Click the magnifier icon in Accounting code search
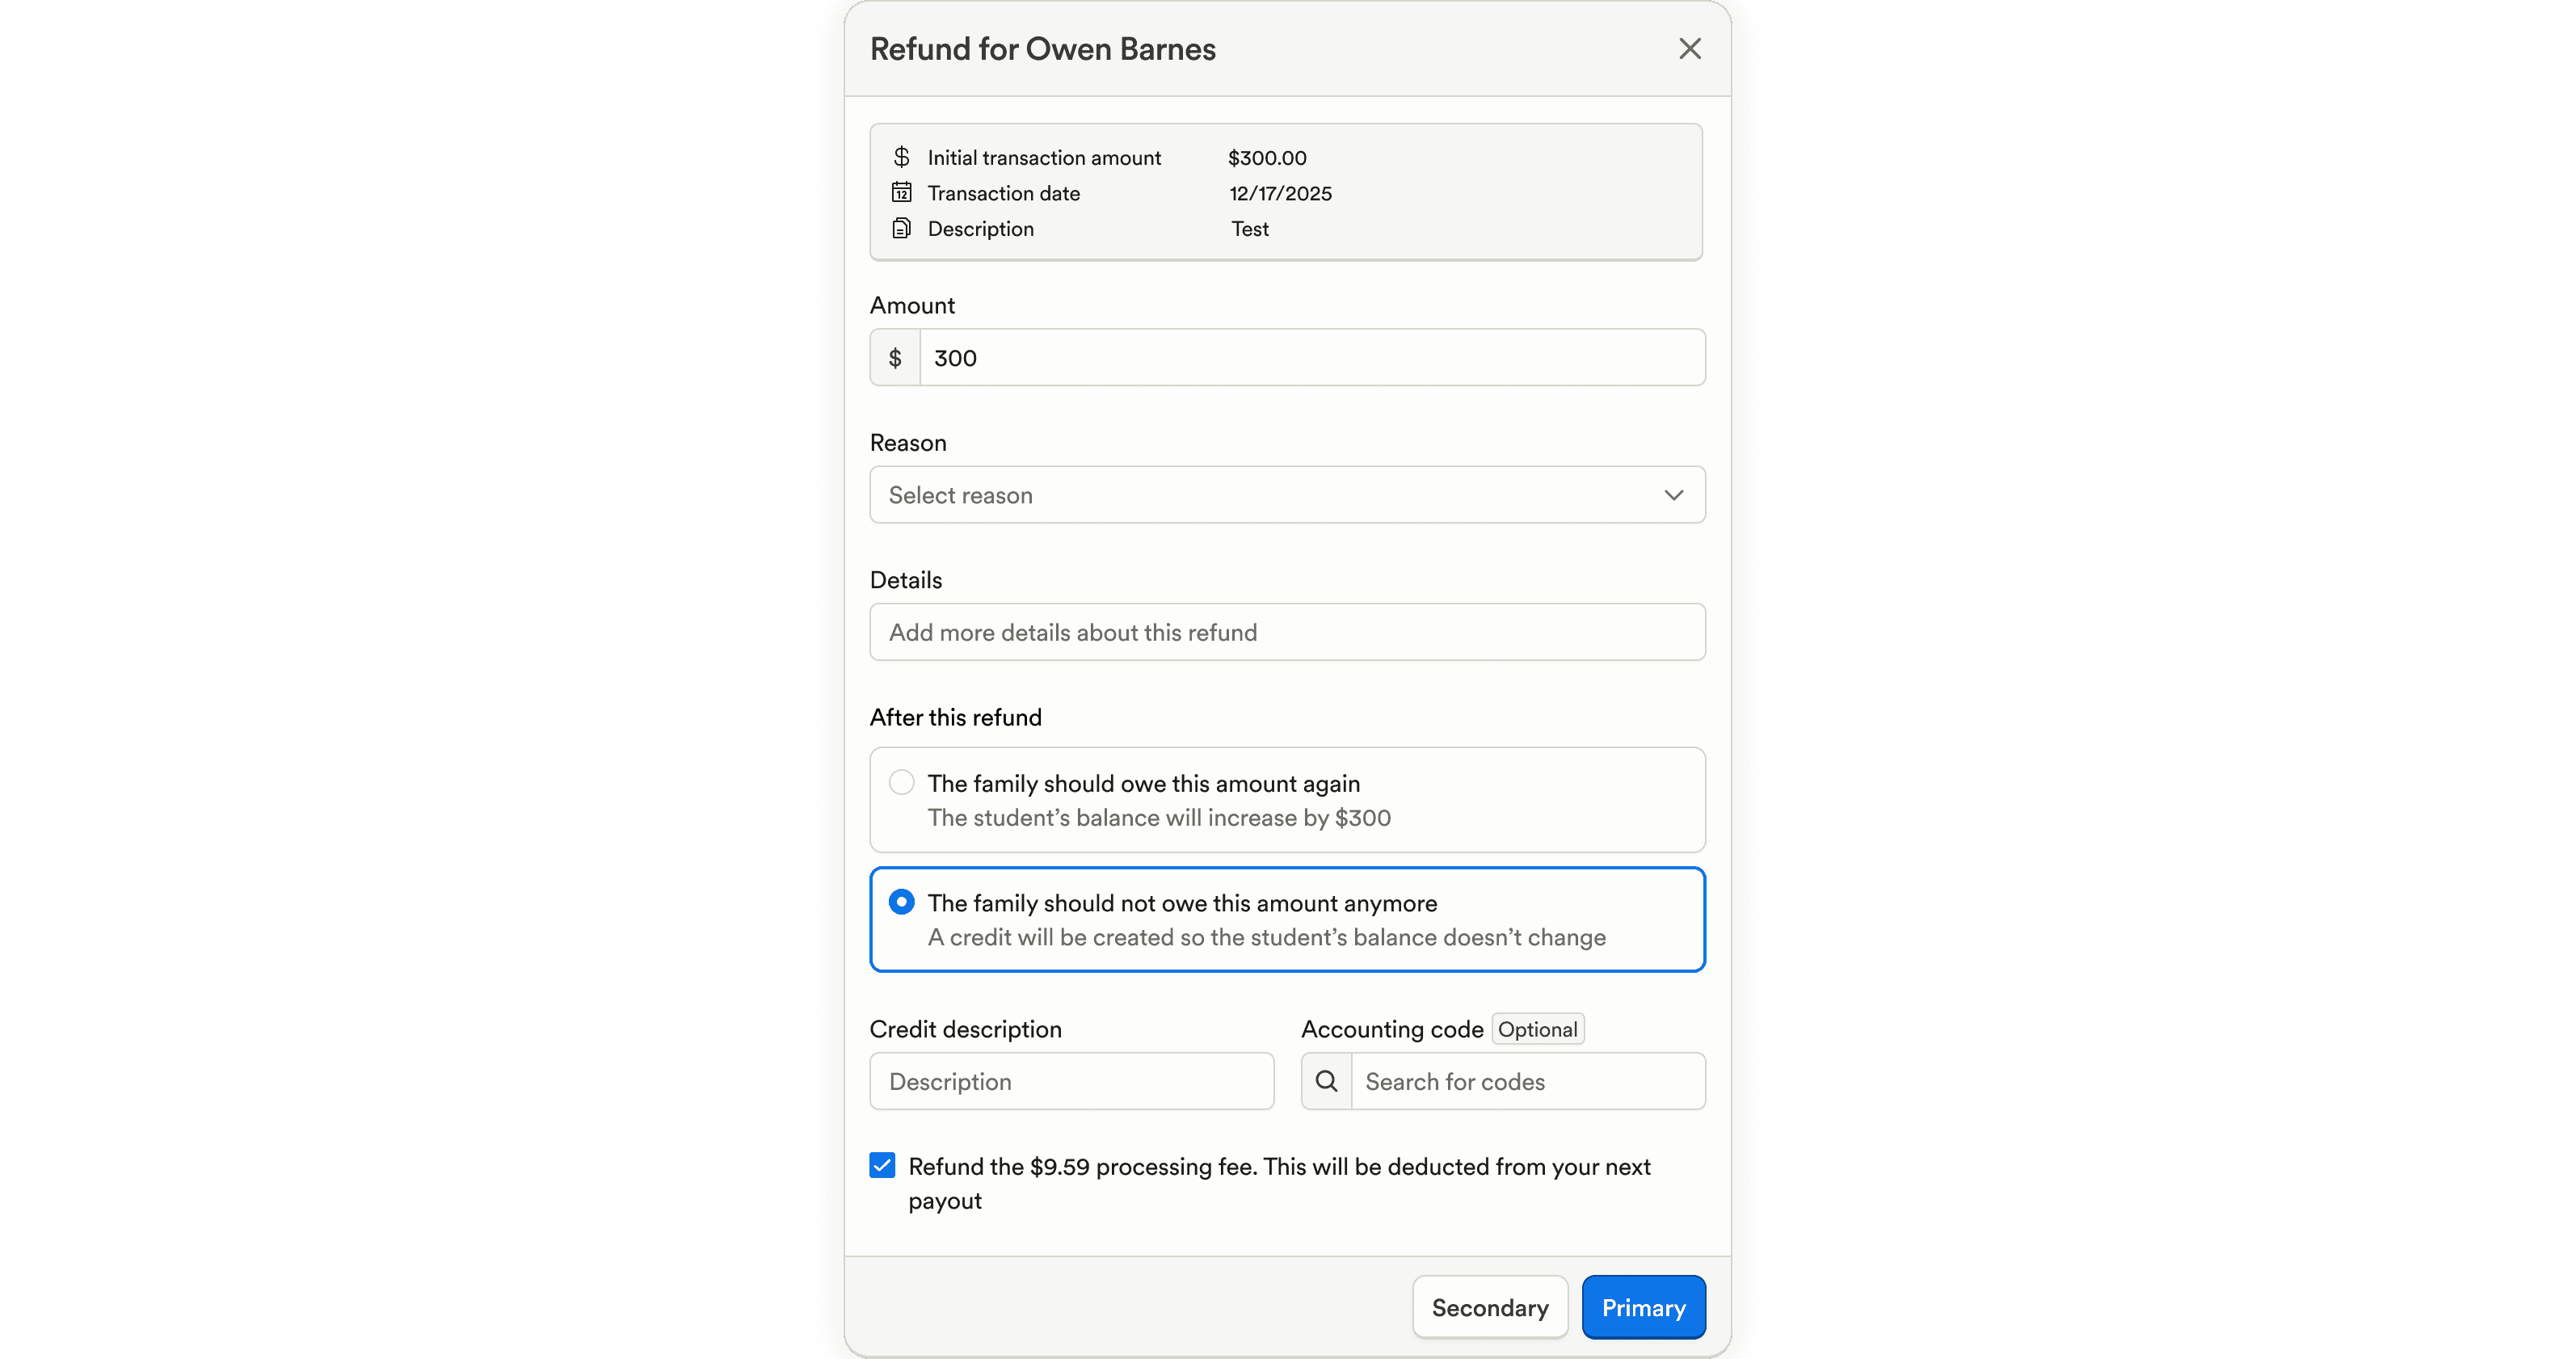2576x1359 pixels. click(x=1326, y=1081)
